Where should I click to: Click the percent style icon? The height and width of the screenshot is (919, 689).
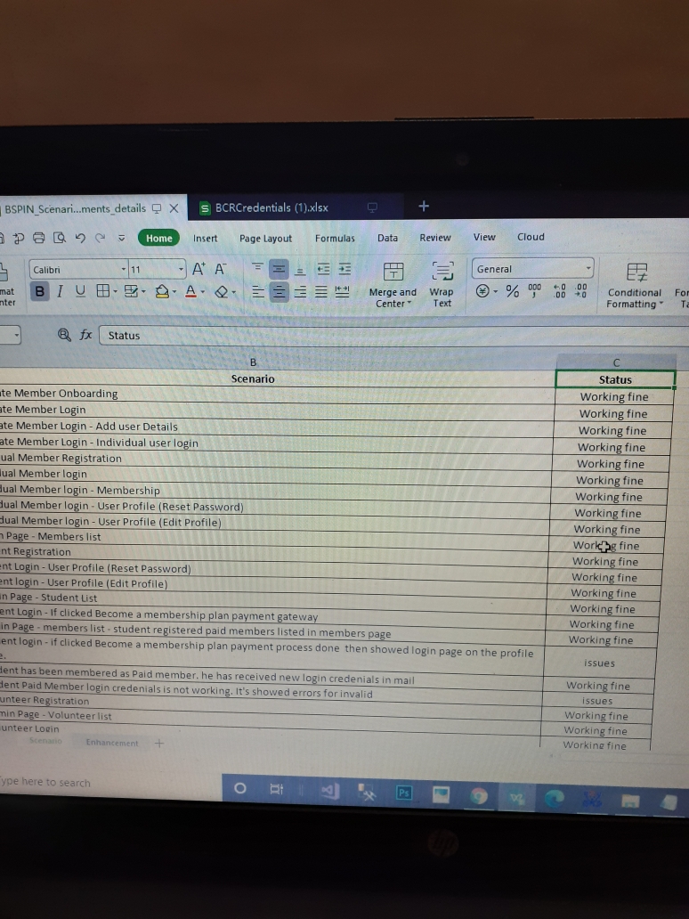(x=513, y=290)
